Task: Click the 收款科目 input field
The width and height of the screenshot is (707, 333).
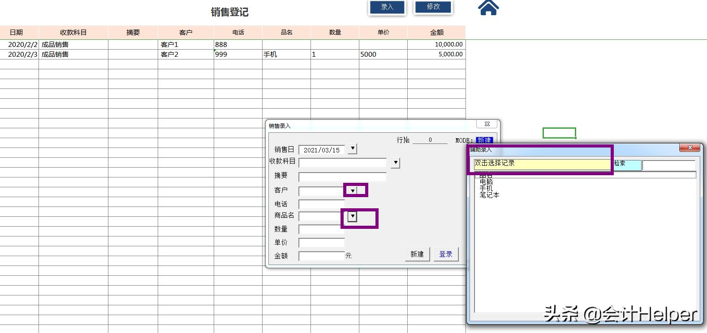Action: click(342, 163)
